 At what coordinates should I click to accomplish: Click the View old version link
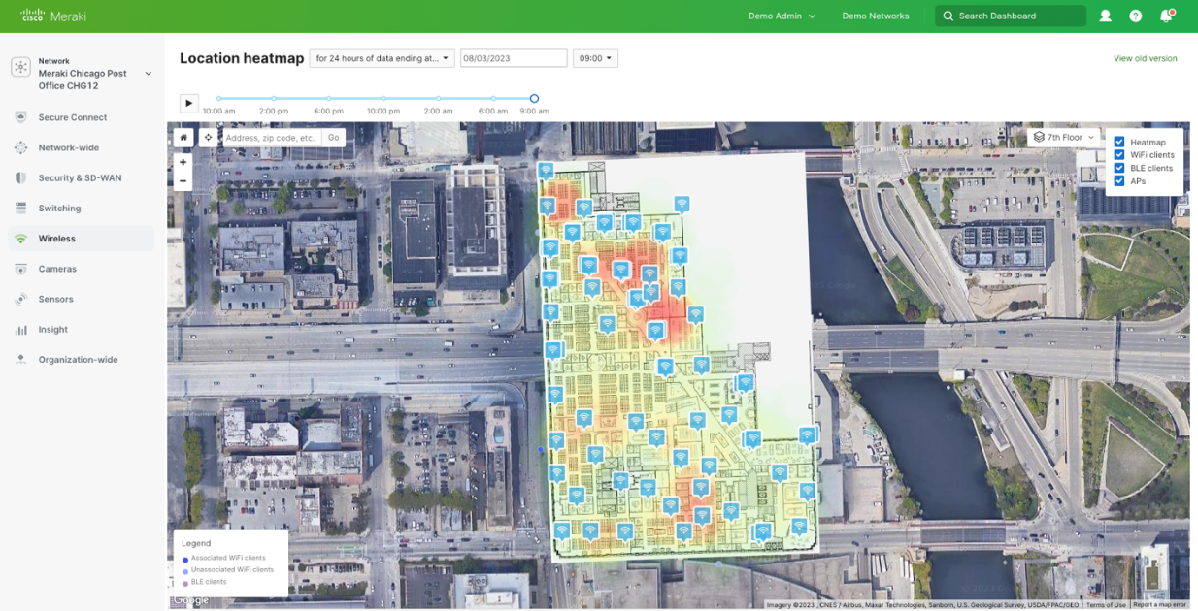(1145, 58)
